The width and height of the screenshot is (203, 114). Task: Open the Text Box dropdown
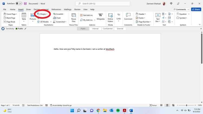(x=158, y=18)
